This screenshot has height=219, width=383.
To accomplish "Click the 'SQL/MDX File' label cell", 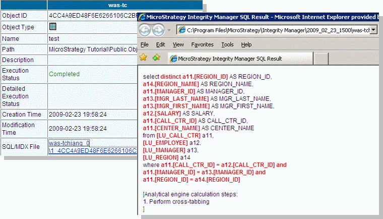I will (24, 146).
